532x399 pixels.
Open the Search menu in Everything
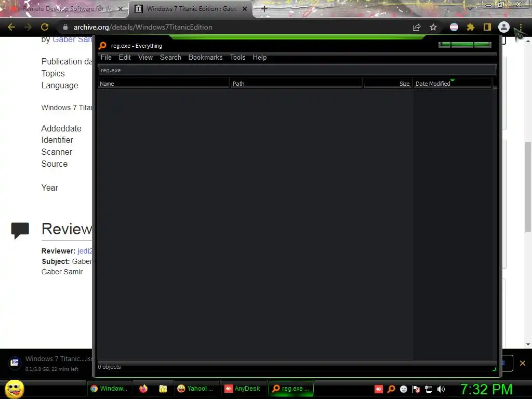click(170, 57)
